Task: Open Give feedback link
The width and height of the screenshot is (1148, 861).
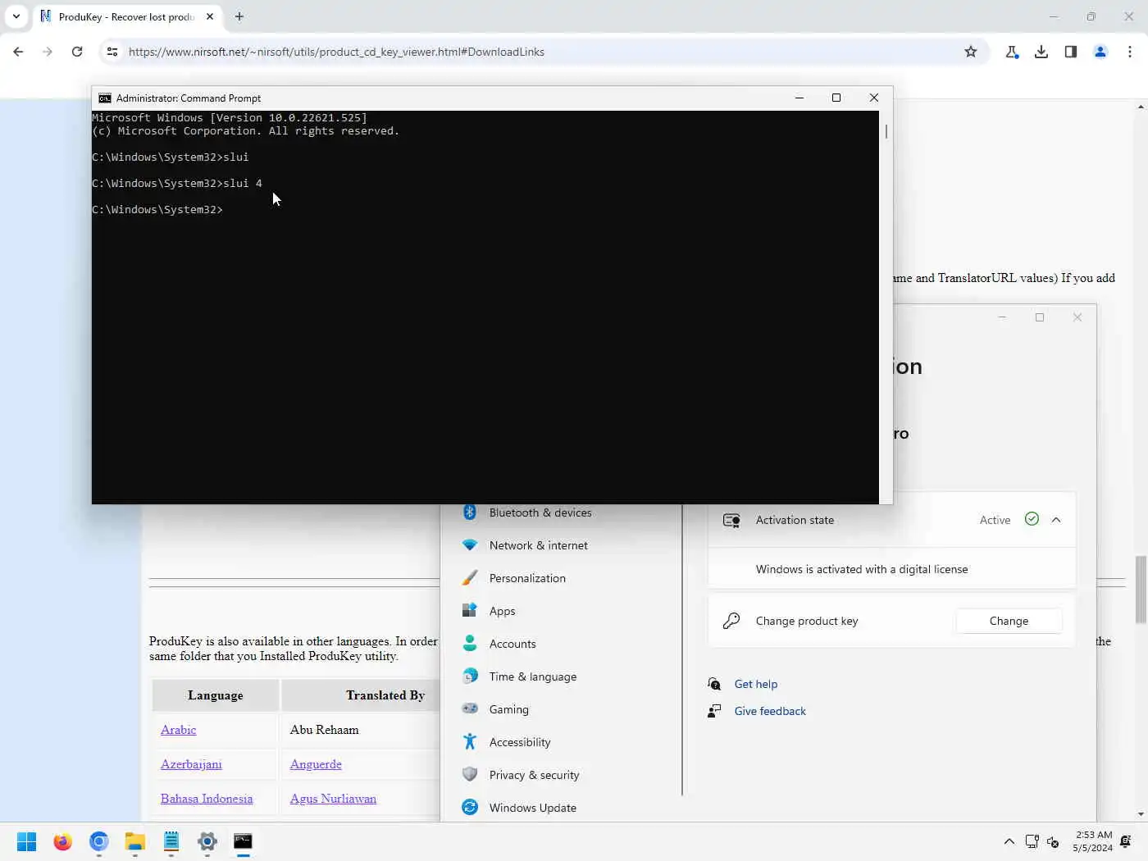Action: point(770,711)
